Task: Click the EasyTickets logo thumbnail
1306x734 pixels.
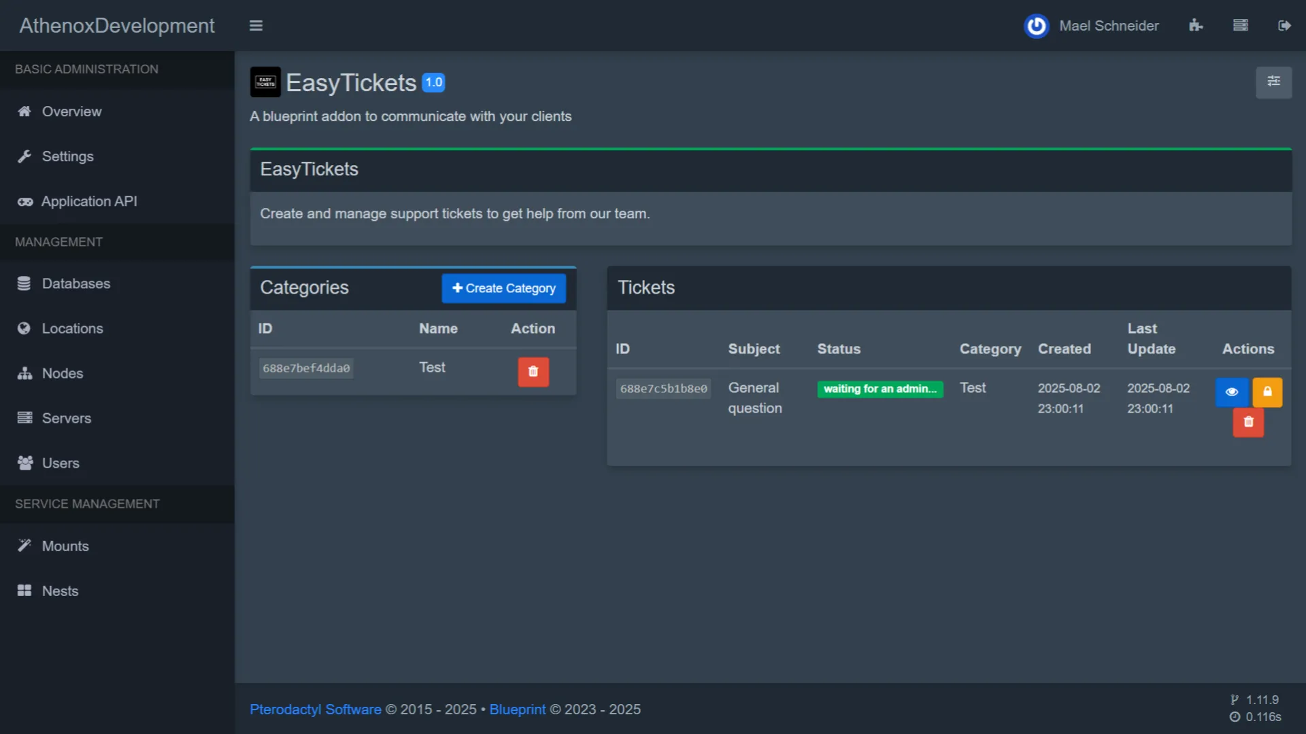Action: pos(265,82)
